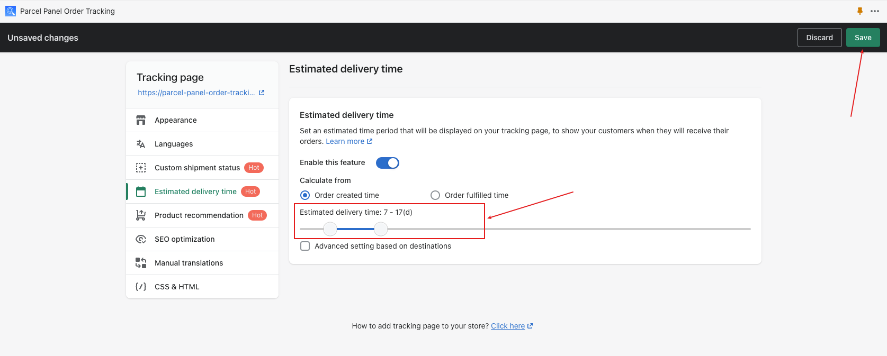Open Estimated delivery time section
The height and width of the screenshot is (356, 887).
pyautogui.click(x=202, y=191)
